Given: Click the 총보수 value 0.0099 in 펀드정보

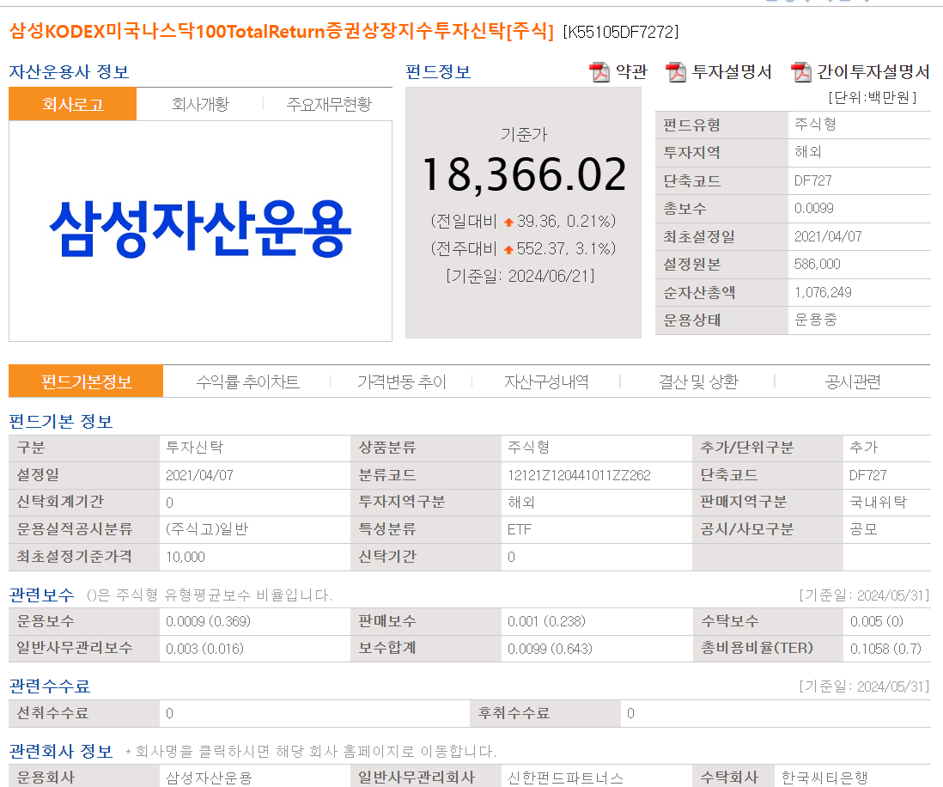Looking at the screenshot, I should click(813, 208).
